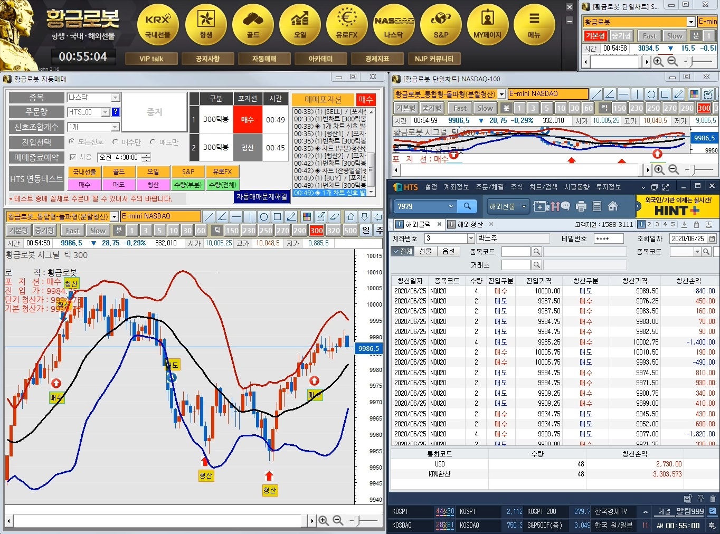Open the 메뉴 hamburger icon
The width and height of the screenshot is (720, 534).
click(x=534, y=25)
